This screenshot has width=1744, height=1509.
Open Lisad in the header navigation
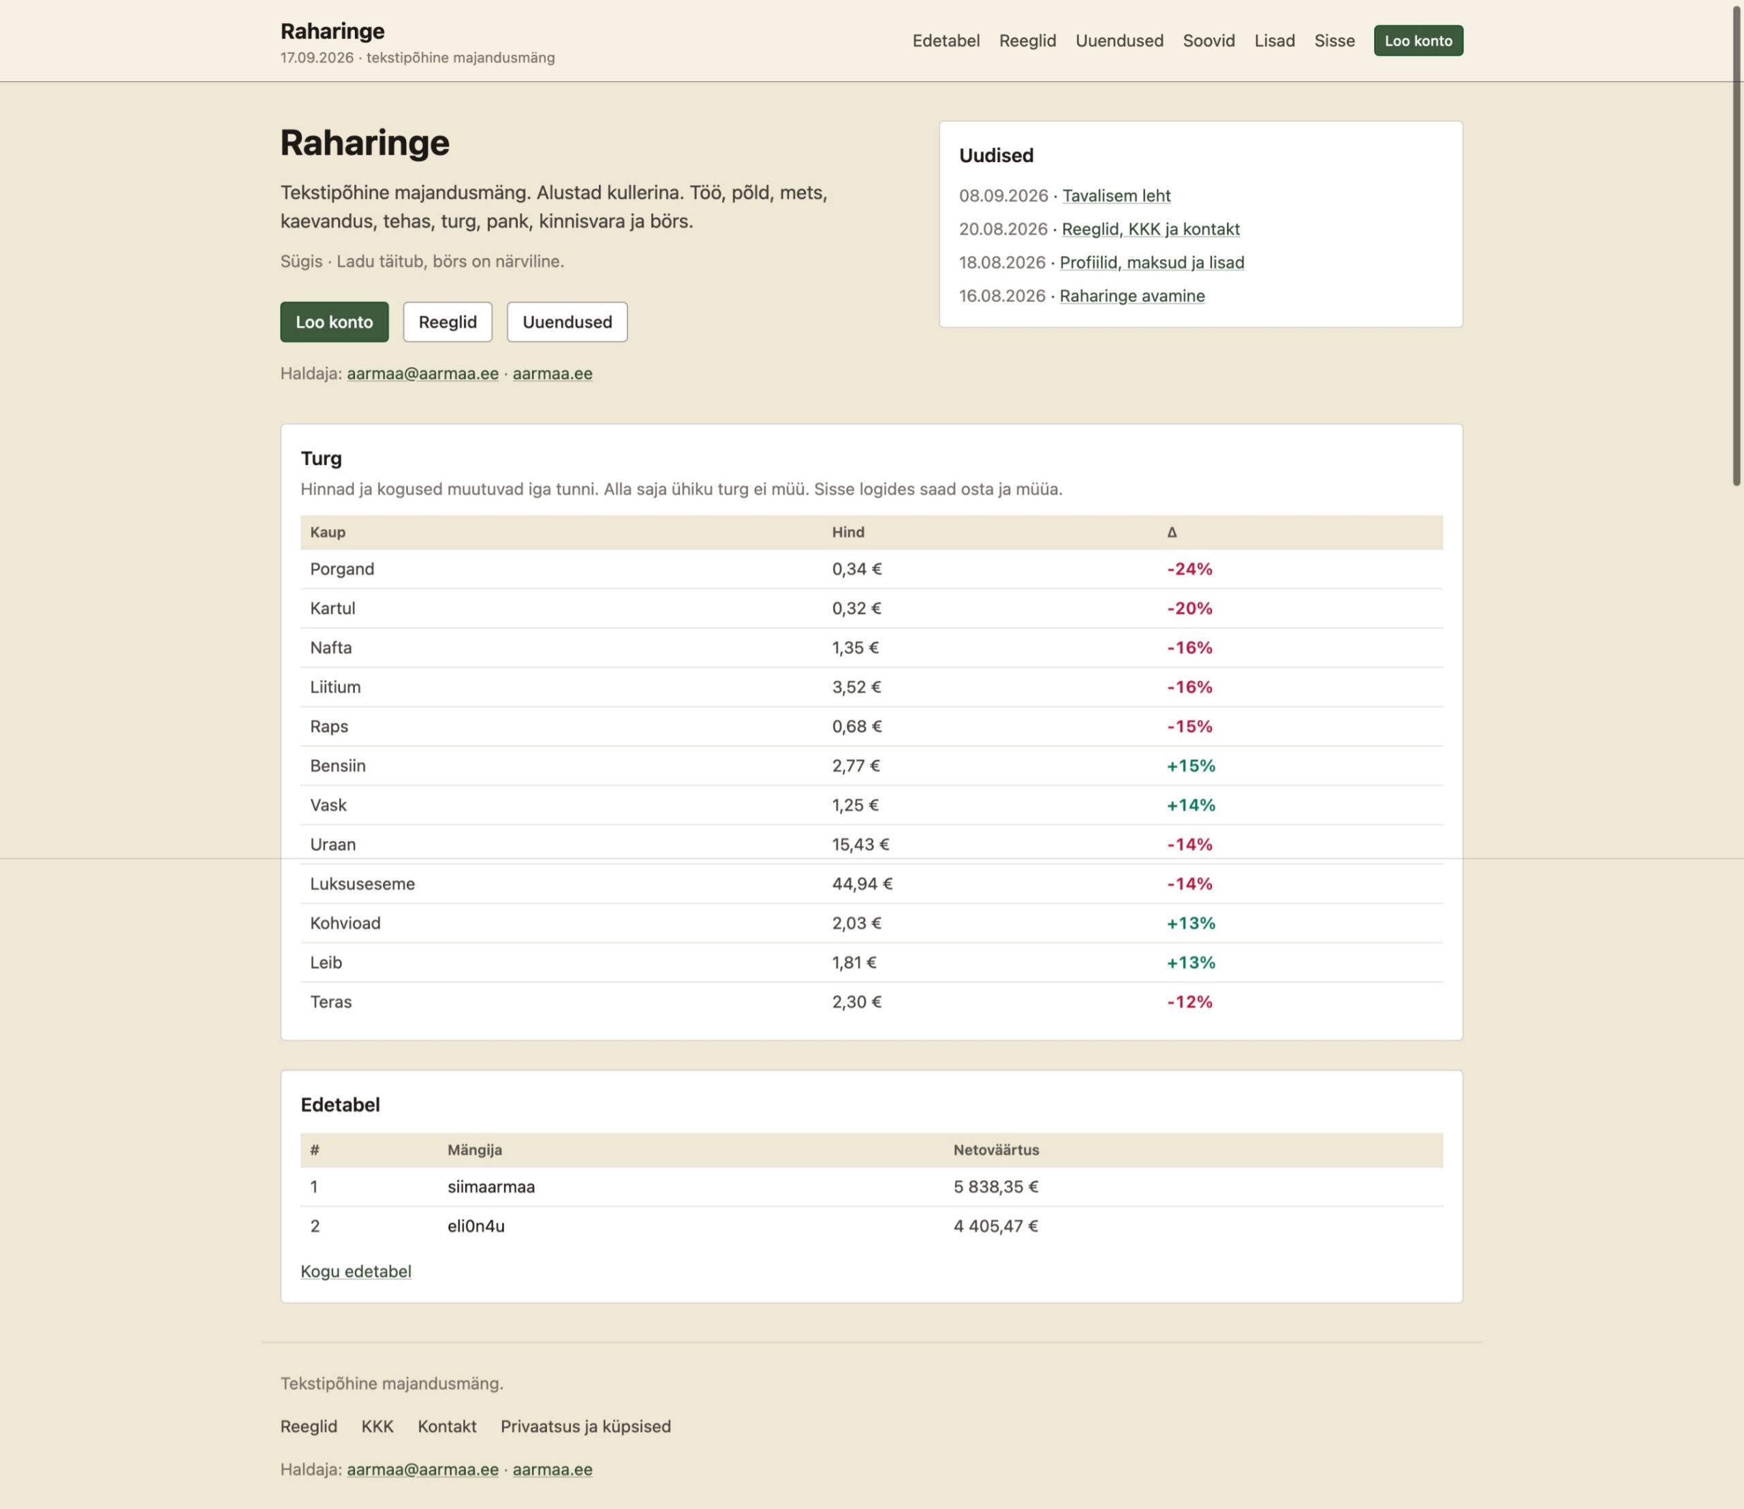[1274, 40]
